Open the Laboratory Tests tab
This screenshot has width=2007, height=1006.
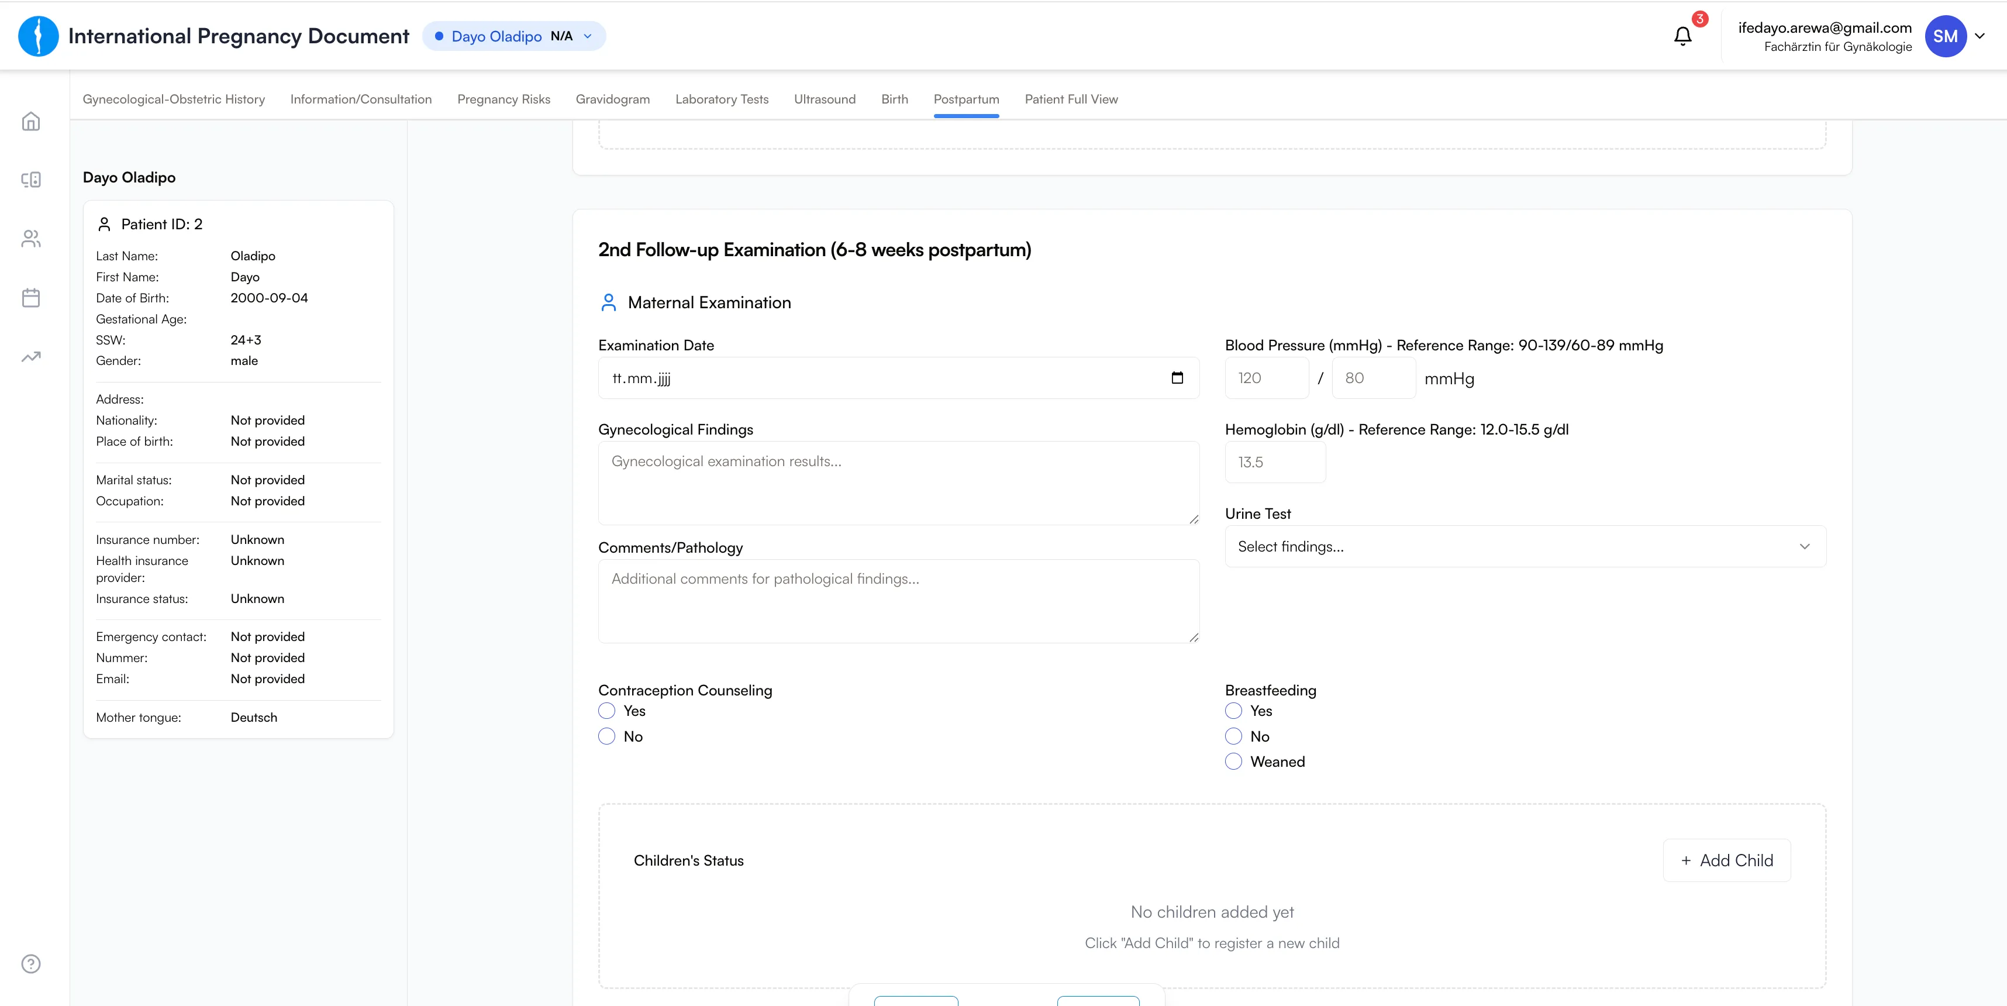pyautogui.click(x=722, y=99)
